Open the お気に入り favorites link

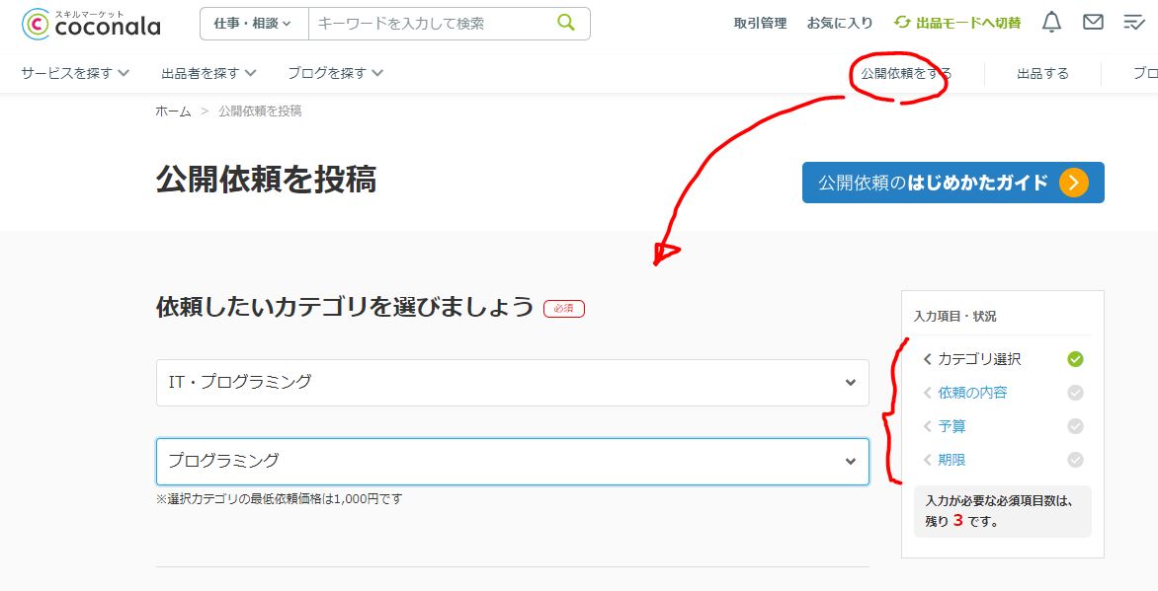pos(840,23)
